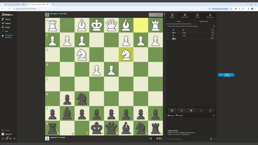Jump to the first move of the game
The height and width of the screenshot is (145, 258).
tap(172, 111)
